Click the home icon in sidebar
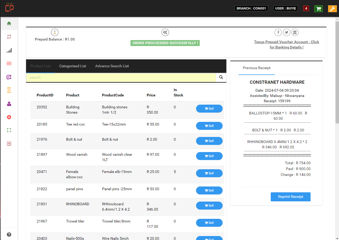Screen dimensions: 339x240 (x=9, y=23)
